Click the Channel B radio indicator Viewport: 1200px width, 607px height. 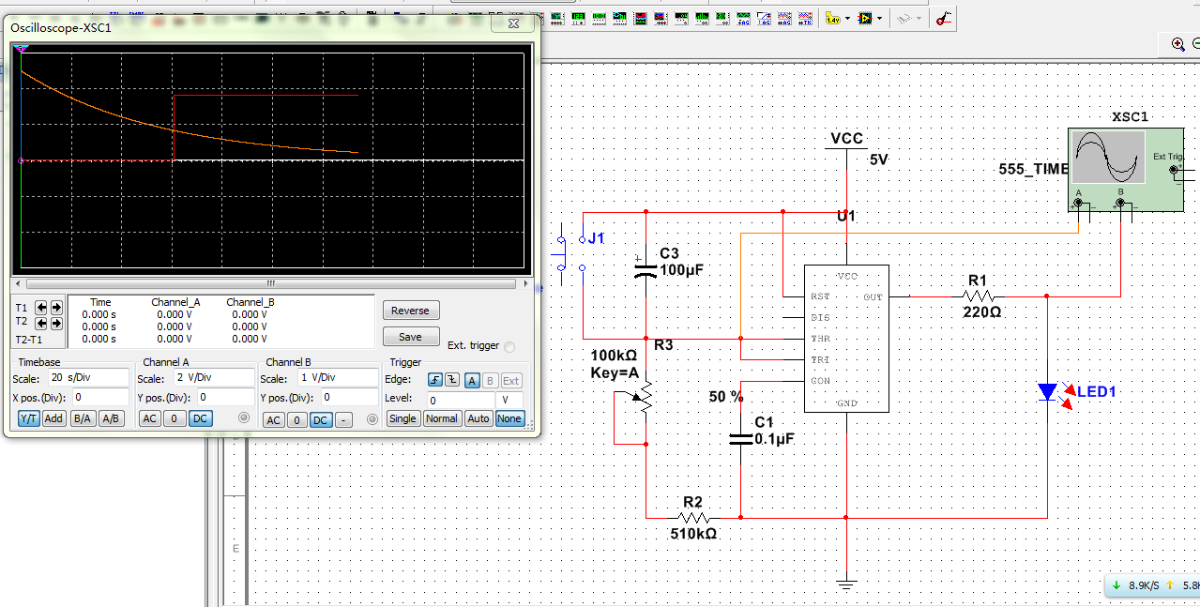click(x=371, y=419)
